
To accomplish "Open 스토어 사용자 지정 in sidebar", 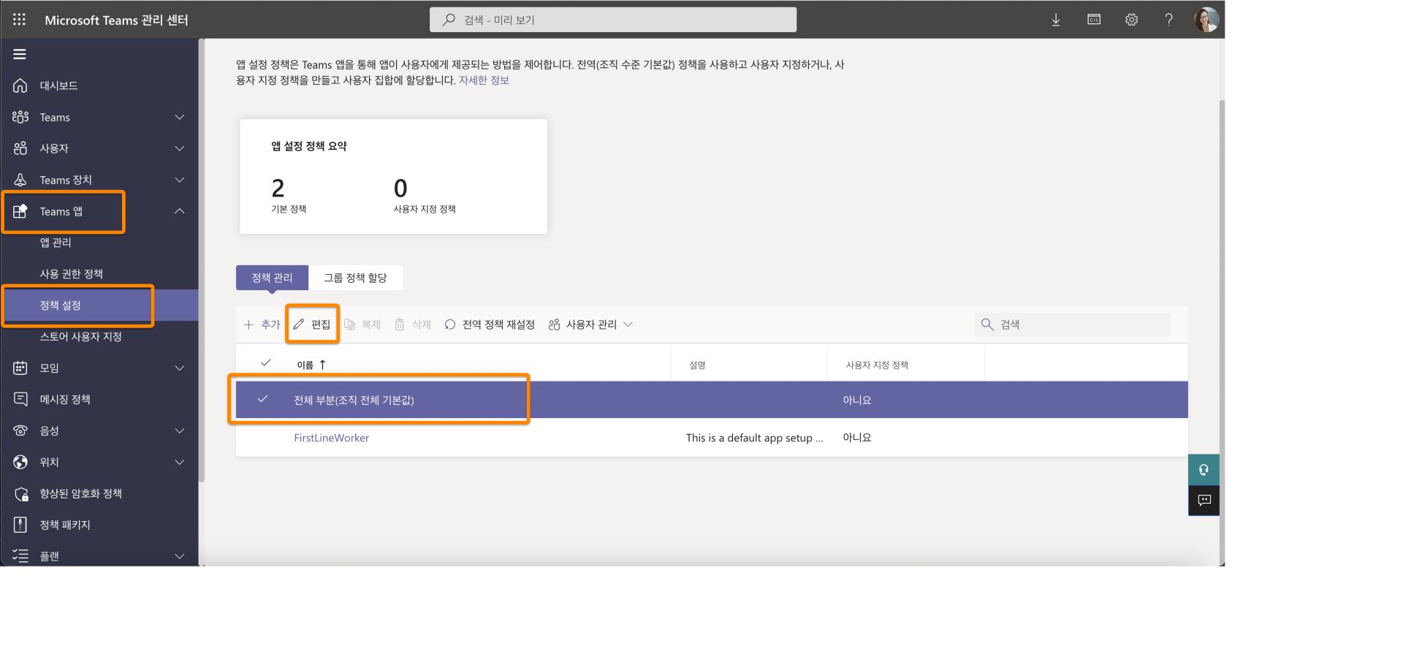I will click(x=81, y=337).
